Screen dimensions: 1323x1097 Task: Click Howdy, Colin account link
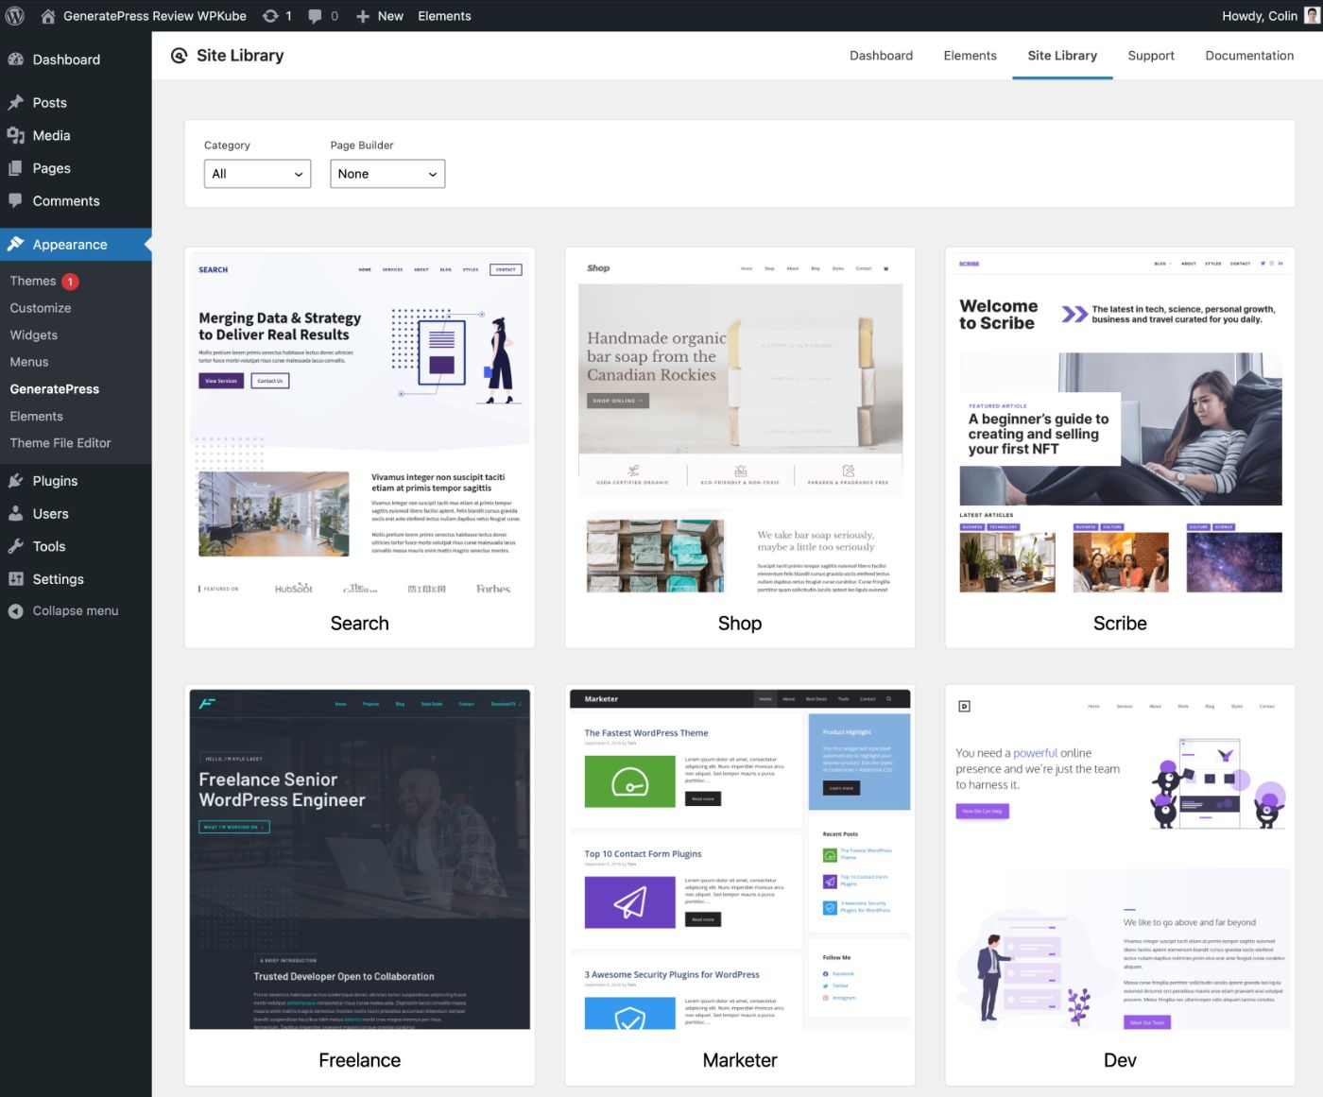(1259, 16)
